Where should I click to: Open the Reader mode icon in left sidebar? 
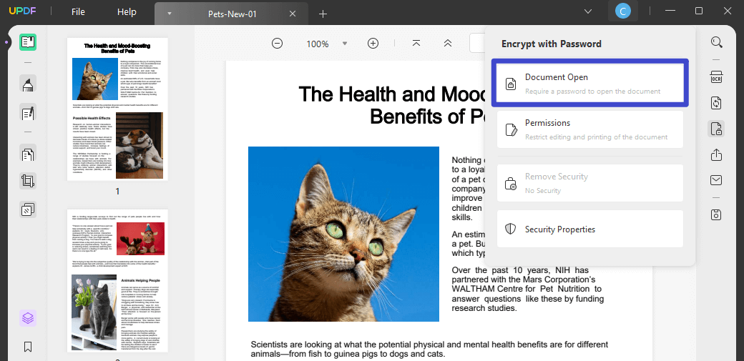coord(28,42)
